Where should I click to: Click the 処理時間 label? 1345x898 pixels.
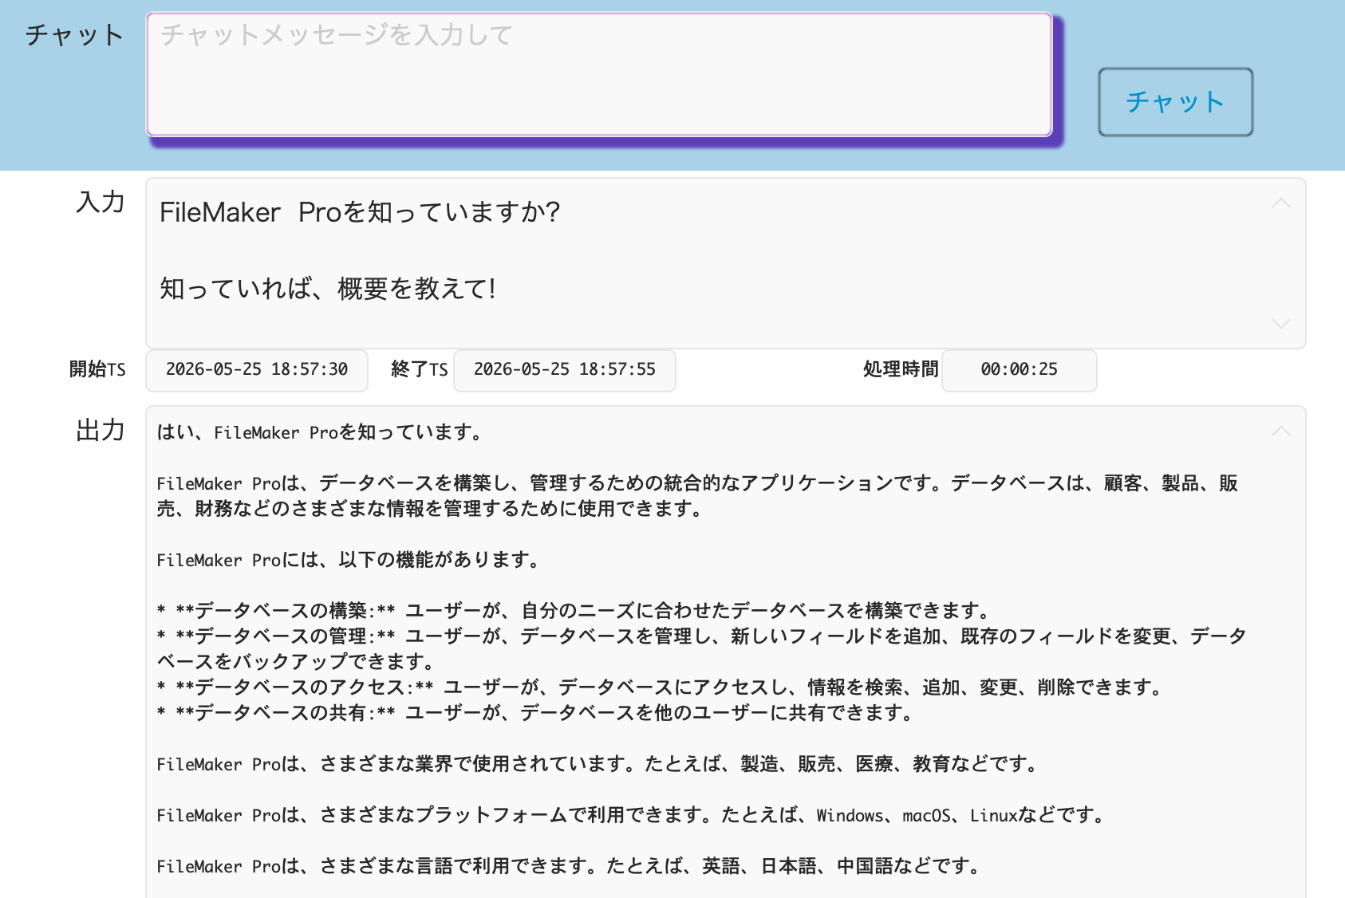901,369
